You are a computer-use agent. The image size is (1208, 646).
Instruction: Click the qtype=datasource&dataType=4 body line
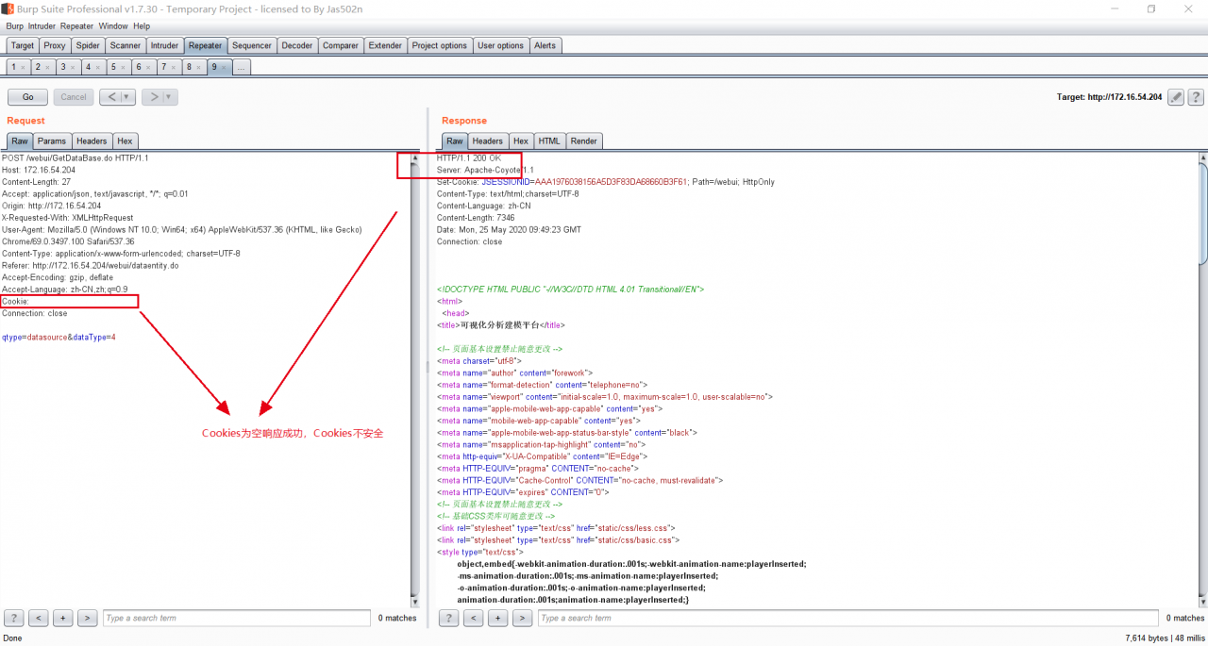tap(59, 337)
